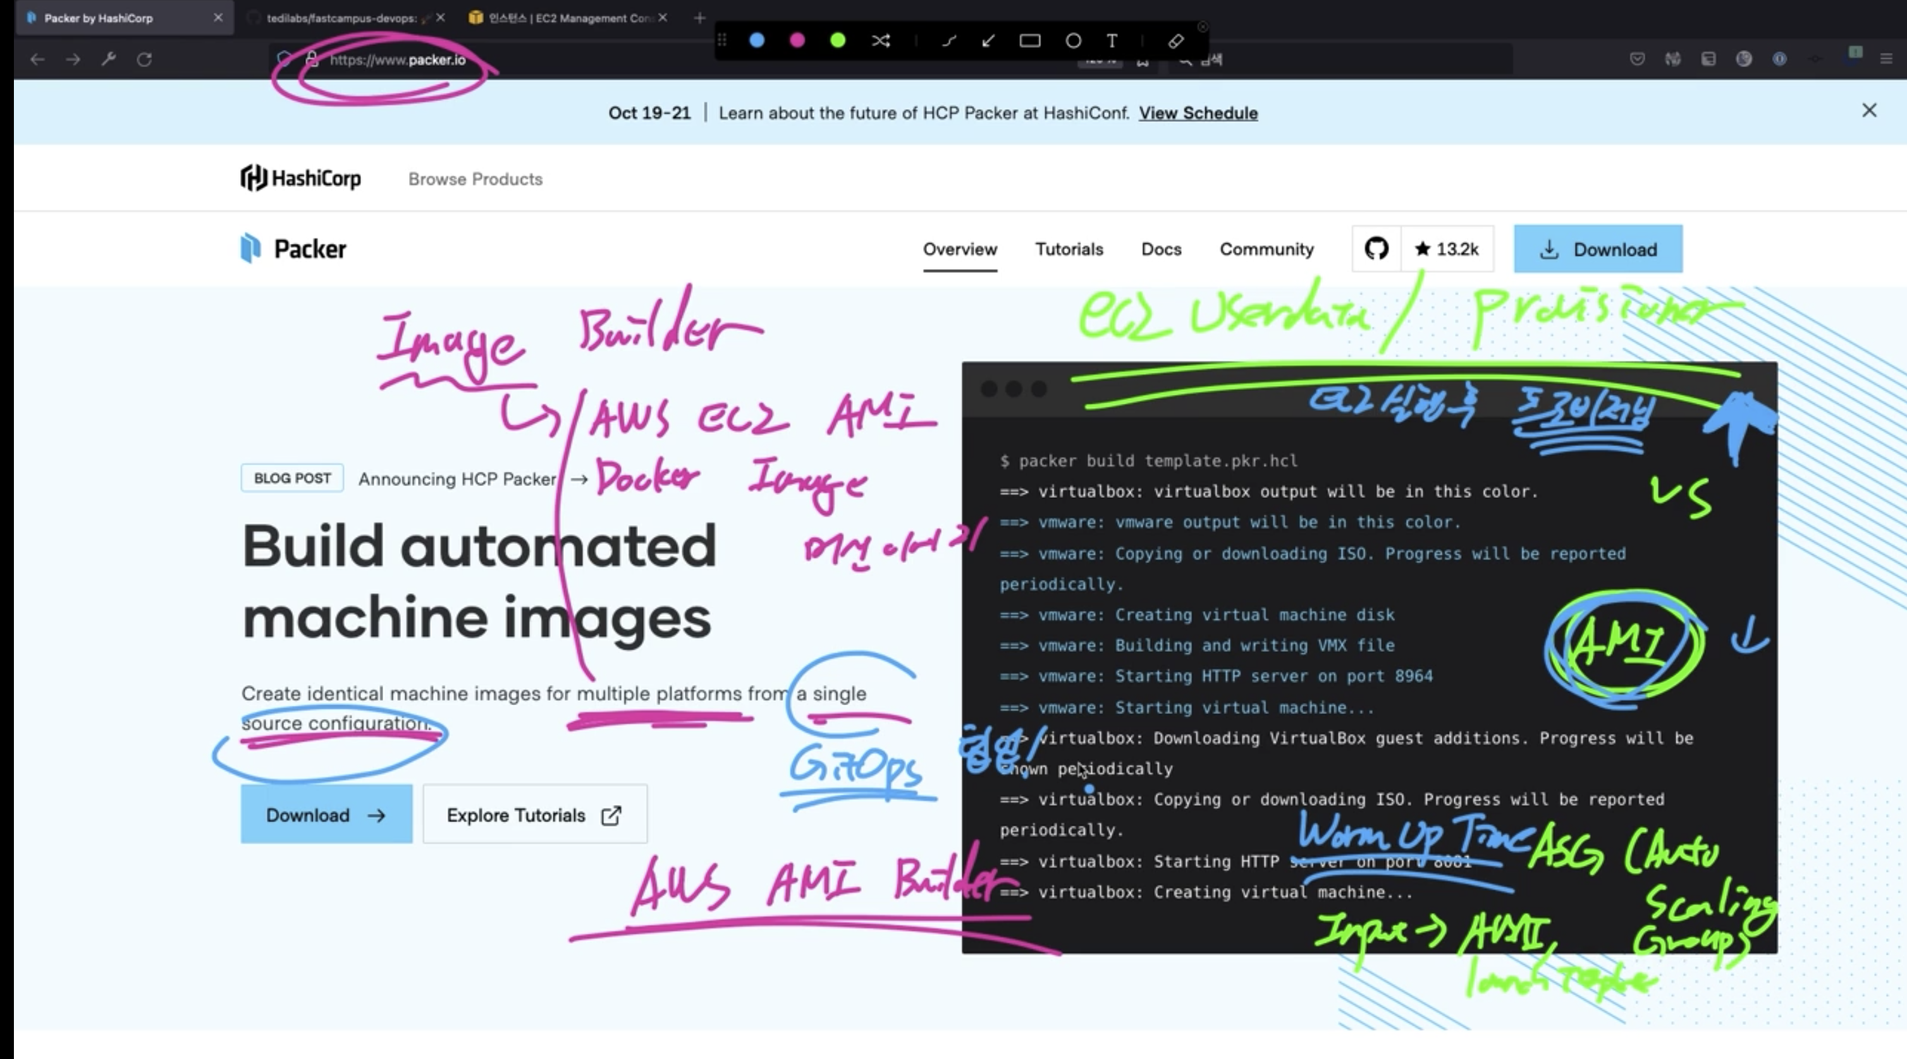1907x1059 pixels.
Task: Go forward with the browser forward arrow
Action: click(x=73, y=59)
